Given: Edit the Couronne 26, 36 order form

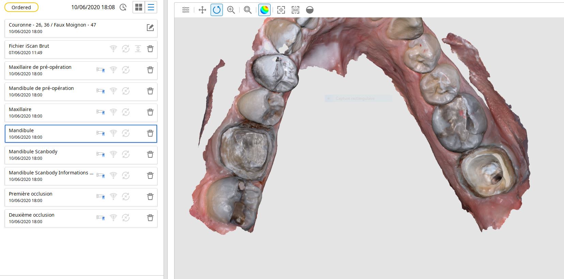Looking at the screenshot, I should [x=150, y=28].
